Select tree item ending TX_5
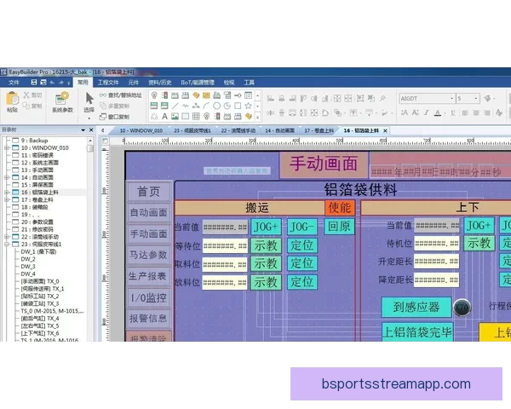Viewport: 511px width, 409px height. (x=40, y=325)
